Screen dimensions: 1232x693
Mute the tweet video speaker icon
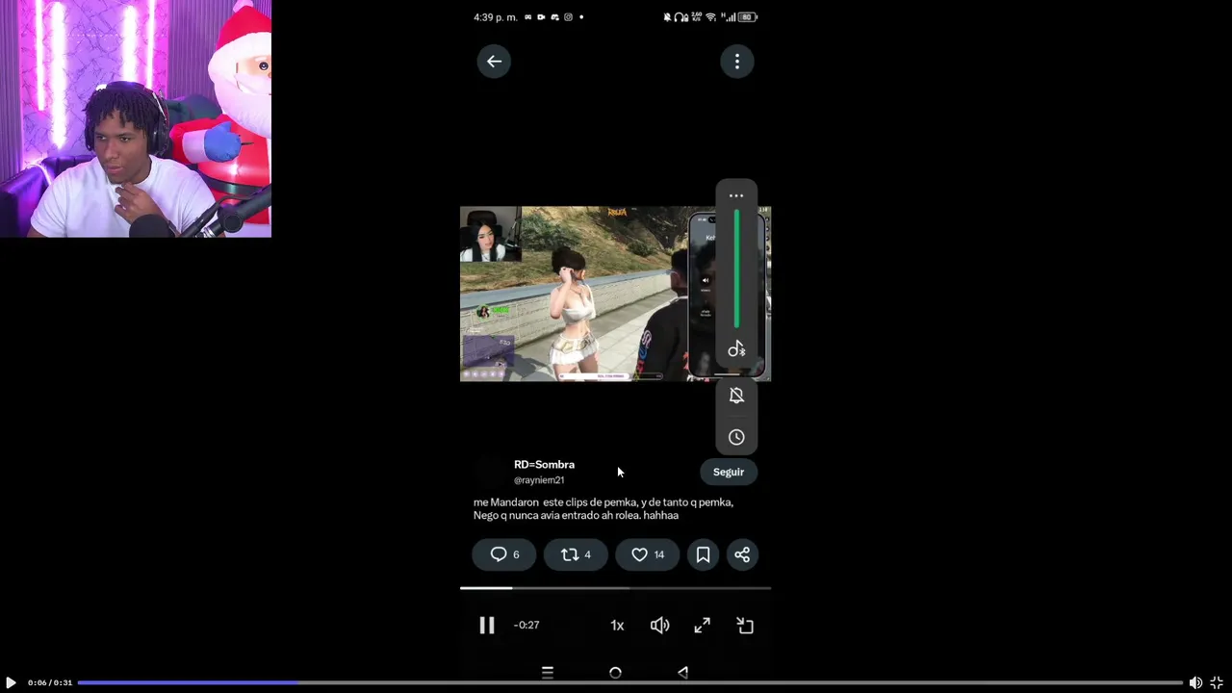659,626
